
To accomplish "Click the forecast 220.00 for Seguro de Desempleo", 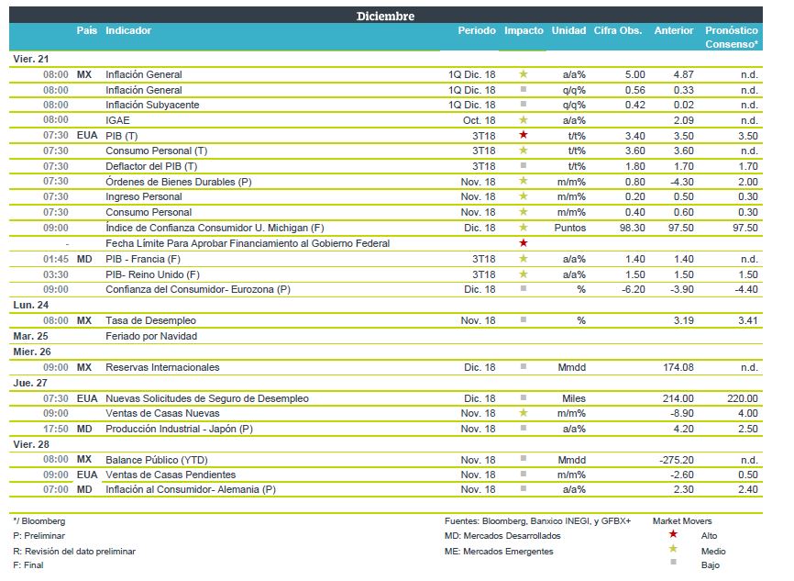I will coord(743,398).
